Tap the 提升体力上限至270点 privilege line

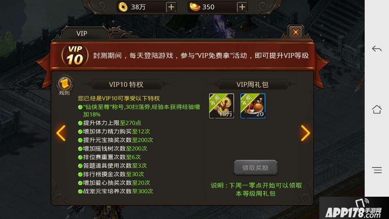[x=109, y=123]
